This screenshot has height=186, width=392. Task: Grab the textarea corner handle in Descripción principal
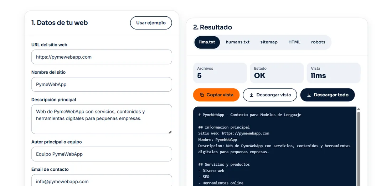coord(170,132)
